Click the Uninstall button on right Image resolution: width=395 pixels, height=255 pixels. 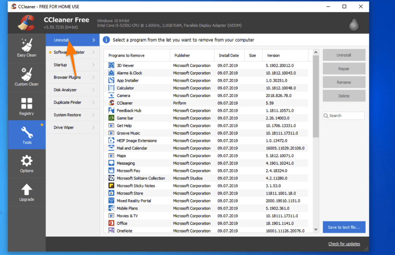click(x=344, y=55)
